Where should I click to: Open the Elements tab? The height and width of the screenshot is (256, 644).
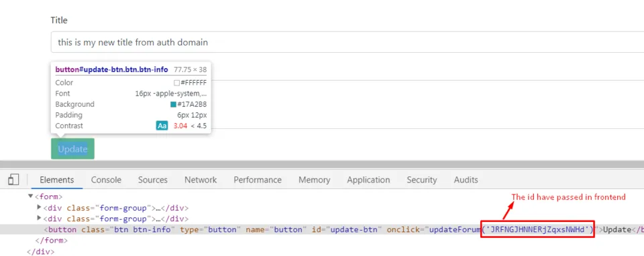pos(56,180)
